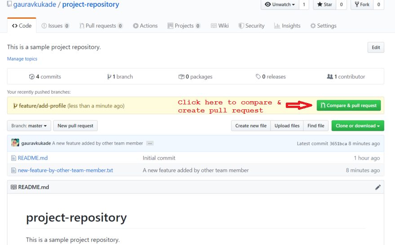Open the feature/add-profile branch link

coord(42,106)
